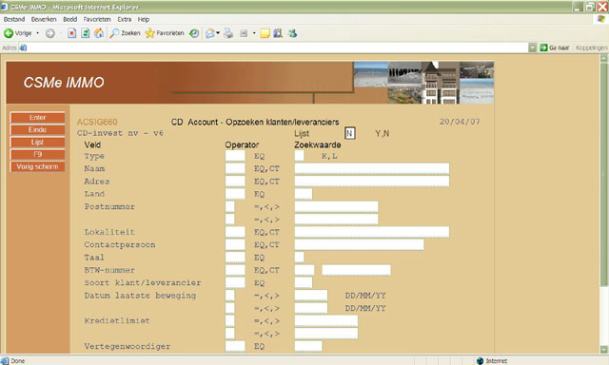Open Favorieten star panel
Image resolution: width=609 pixels, height=365 pixels.
click(x=165, y=33)
